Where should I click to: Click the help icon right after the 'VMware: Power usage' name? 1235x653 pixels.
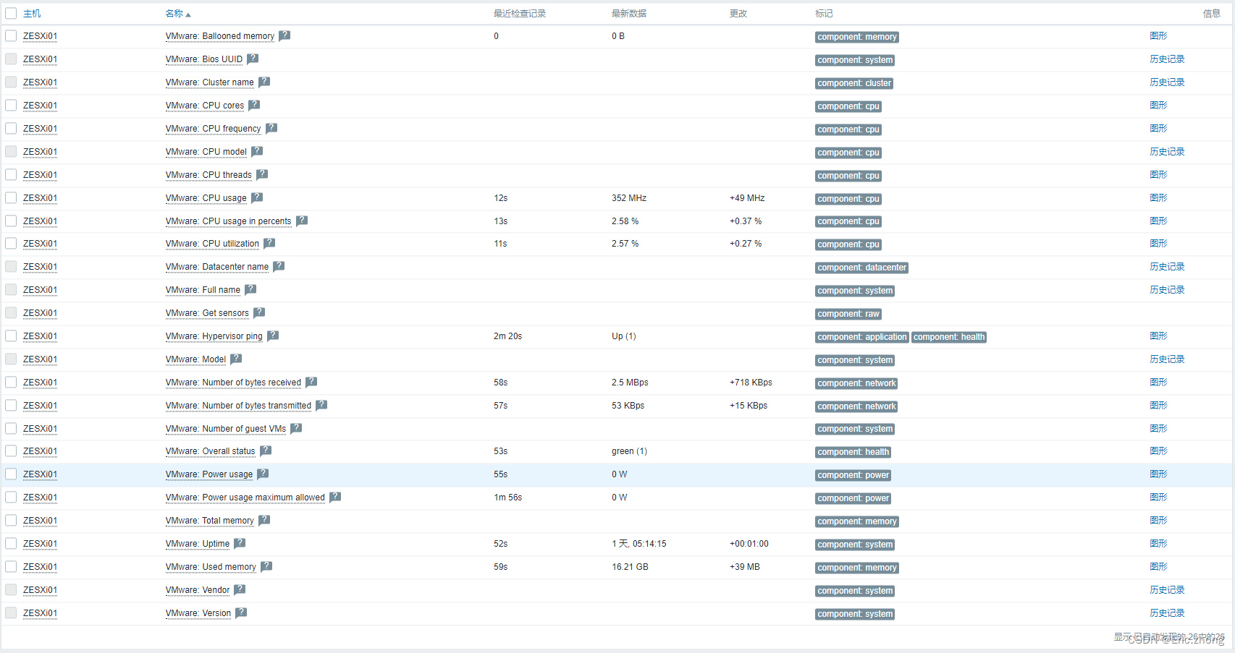(x=263, y=474)
